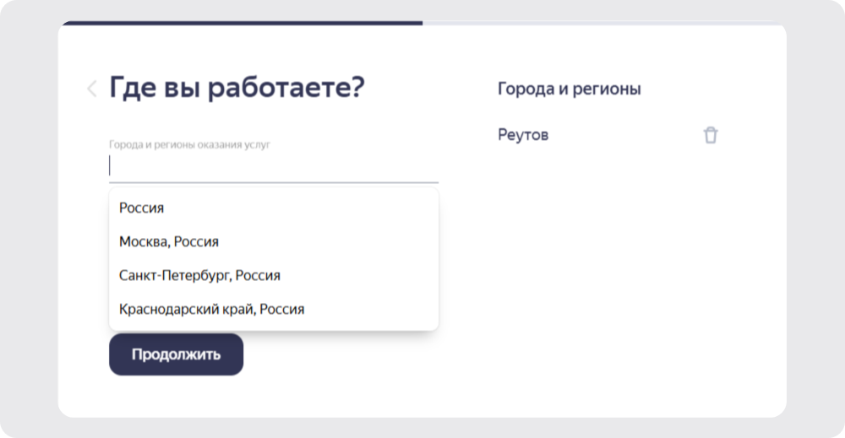Click the Города и регионы heading

coord(569,89)
